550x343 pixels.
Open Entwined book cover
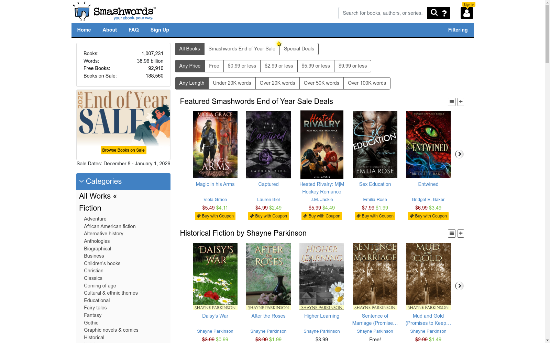428,144
